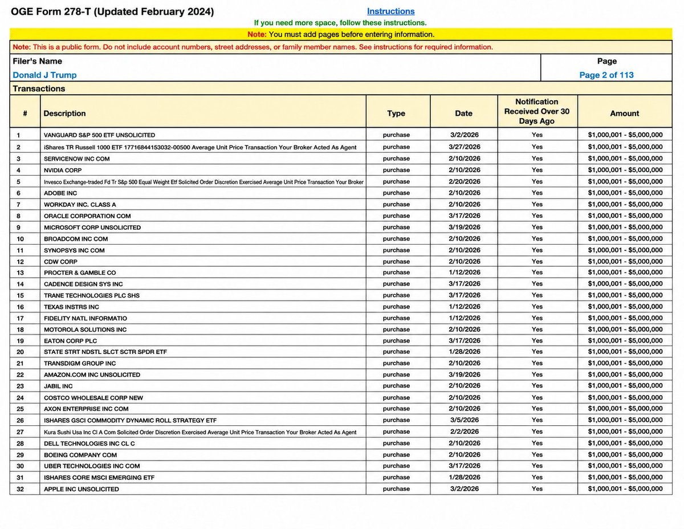The image size is (684, 529).
Task: Click the Transactions section heading
Action: 39,89
